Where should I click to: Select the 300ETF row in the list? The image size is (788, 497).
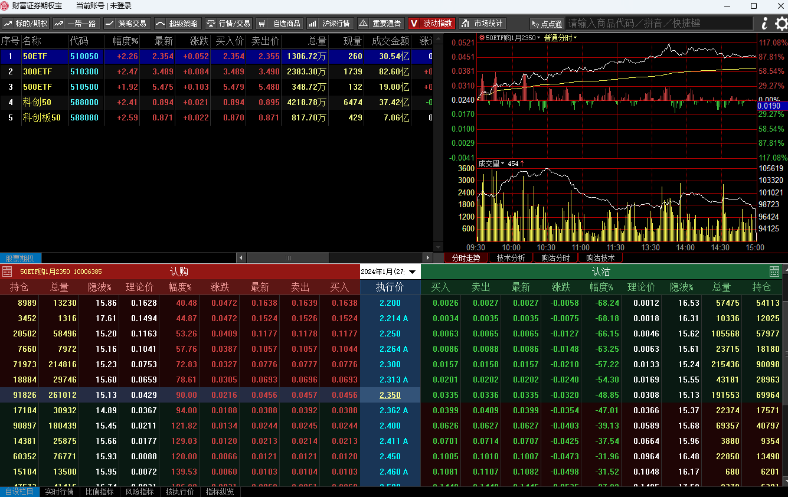(217, 71)
